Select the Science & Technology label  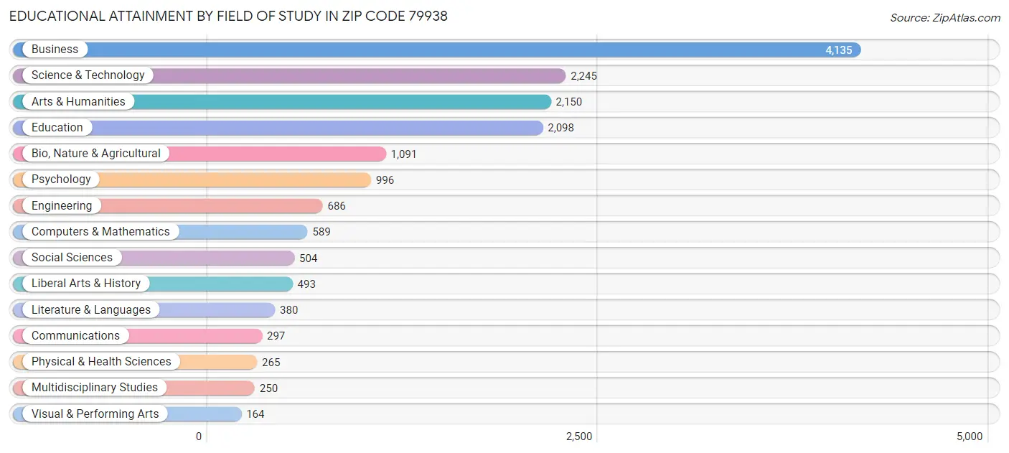point(88,75)
